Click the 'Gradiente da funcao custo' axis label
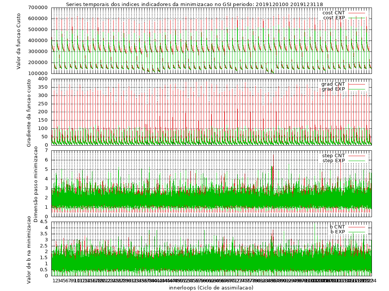The width and height of the screenshot is (389, 291). tap(29, 113)
